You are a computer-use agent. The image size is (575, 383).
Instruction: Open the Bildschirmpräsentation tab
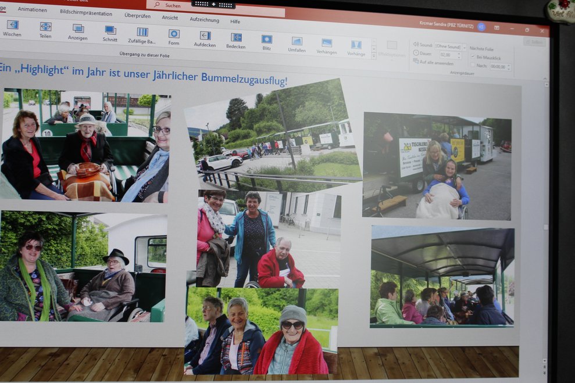pos(87,12)
